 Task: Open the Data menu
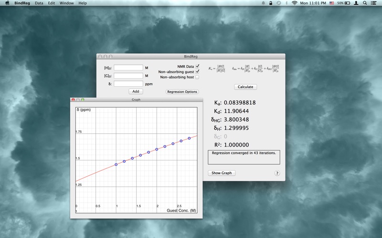point(39,3)
